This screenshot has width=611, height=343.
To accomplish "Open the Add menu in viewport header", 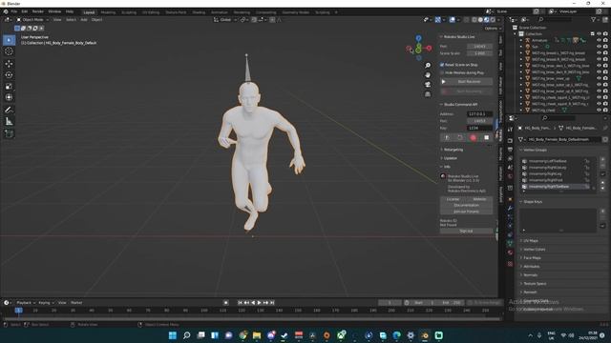I will (84, 19).
